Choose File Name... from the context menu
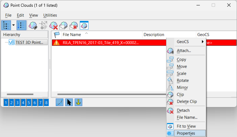The image size is (237, 137). click(186, 117)
